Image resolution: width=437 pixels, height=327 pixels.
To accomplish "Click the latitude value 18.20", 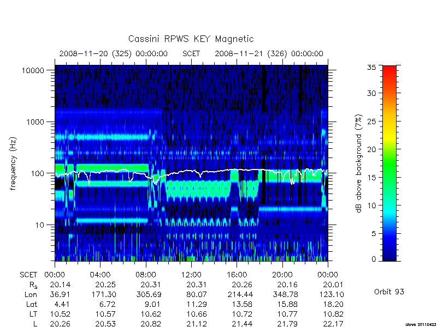I will point(333,304).
